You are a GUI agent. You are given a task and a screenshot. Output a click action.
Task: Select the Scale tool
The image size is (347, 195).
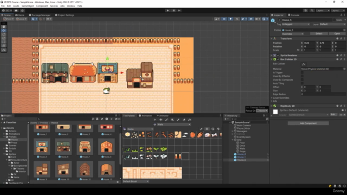4,38
